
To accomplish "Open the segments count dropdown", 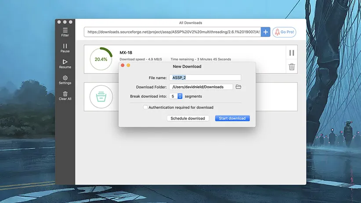I will tap(180, 96).
